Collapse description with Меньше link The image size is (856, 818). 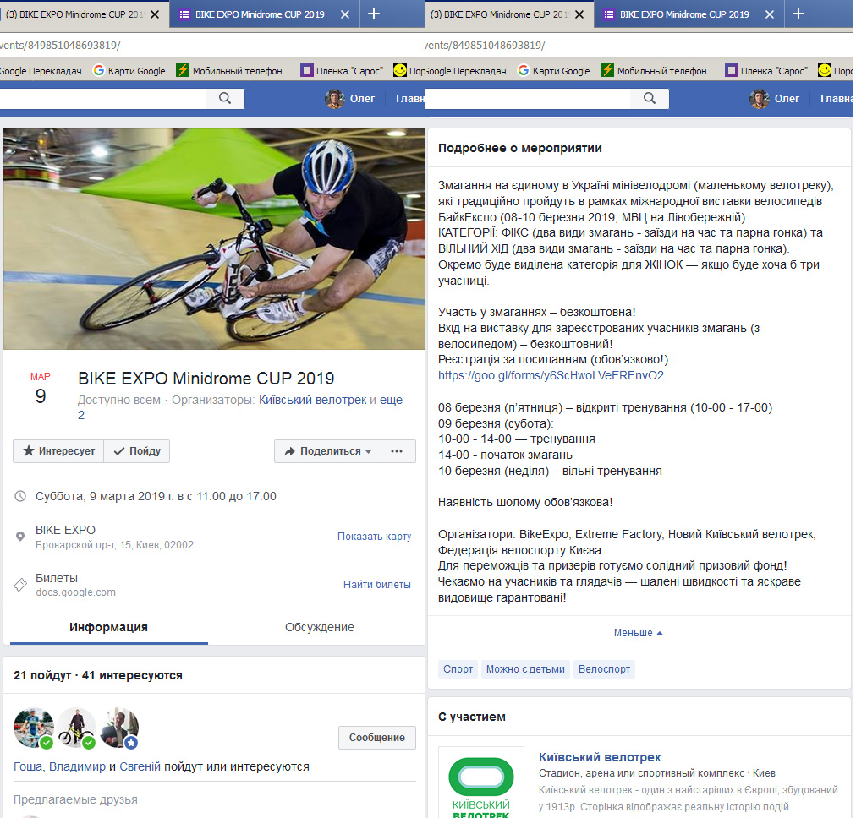coord(638,633)
